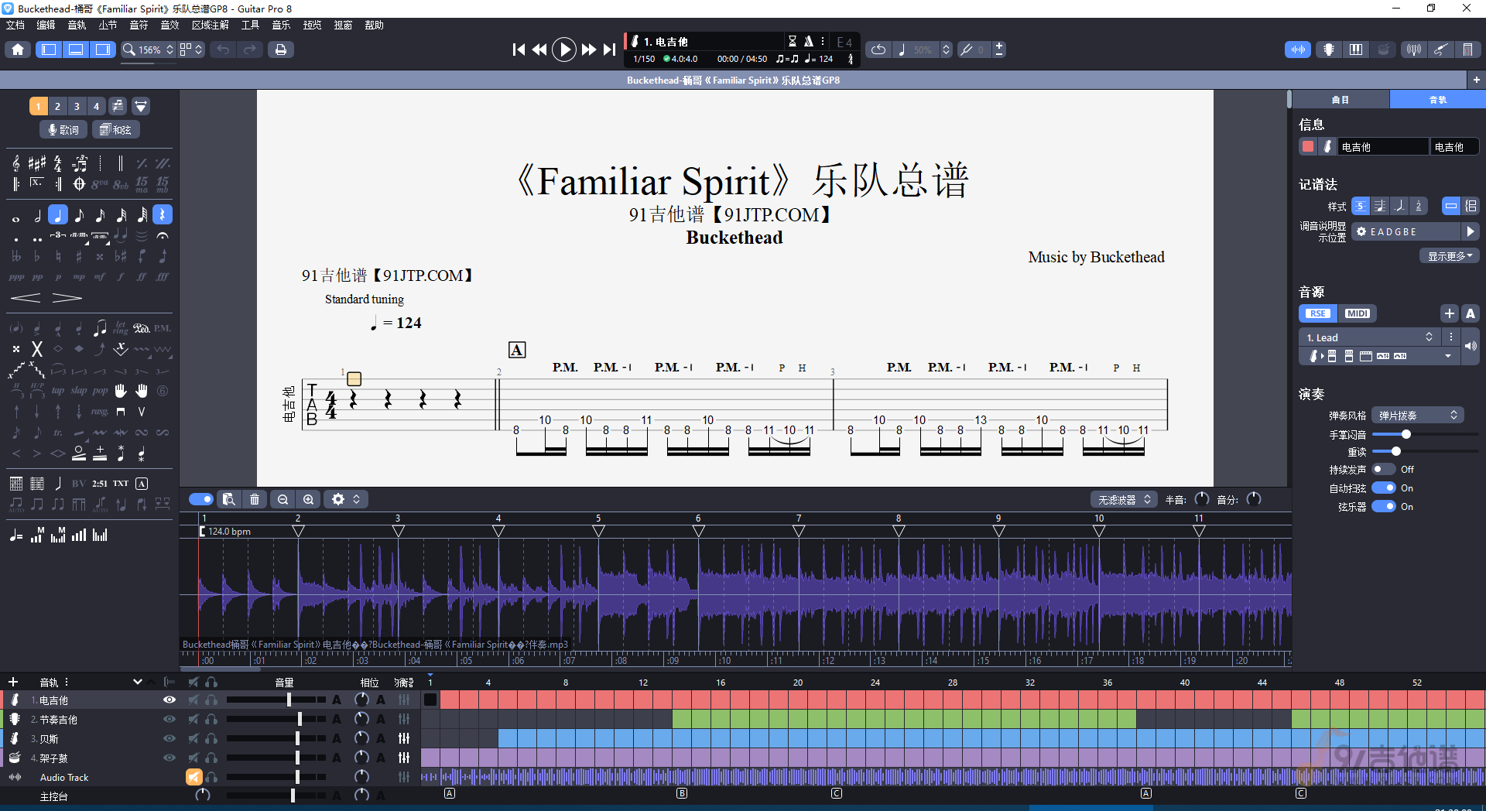This screenshot has height=811, width=1486.
Task: Open the audio track settings gear dropdown
Action: pos(345,500)
